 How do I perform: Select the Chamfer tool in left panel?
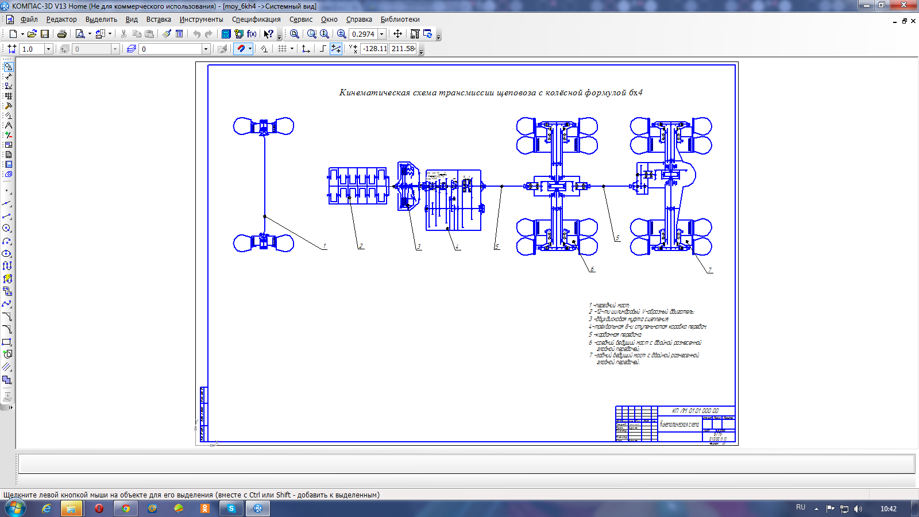pyautogui.click(x=7, y=317)
